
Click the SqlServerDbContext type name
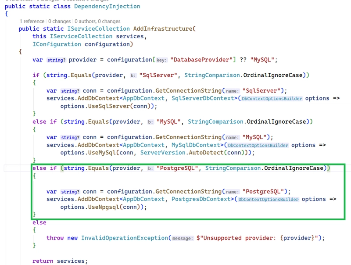[x=203, y=98]
